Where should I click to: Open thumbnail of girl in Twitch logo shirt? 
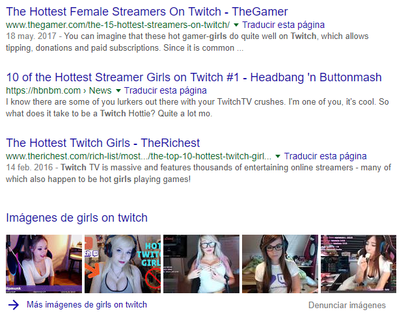tap(280, 264)
